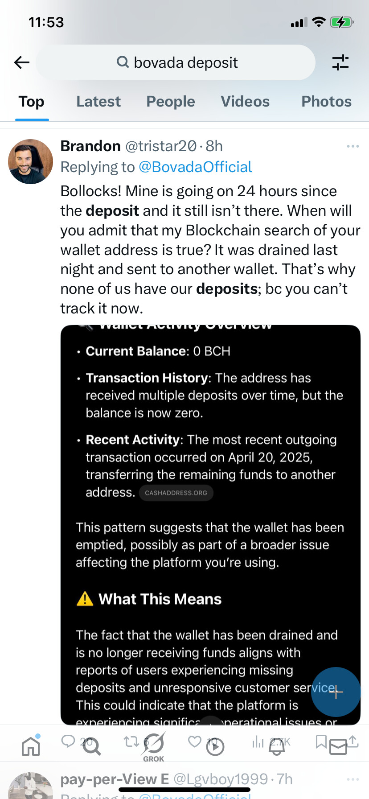Retweet Brandon's post
Screen dimensions: 369x799
pos(131,741)
